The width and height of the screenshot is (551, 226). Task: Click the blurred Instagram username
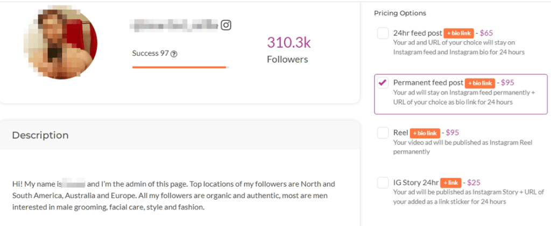(x=175, y=25)
